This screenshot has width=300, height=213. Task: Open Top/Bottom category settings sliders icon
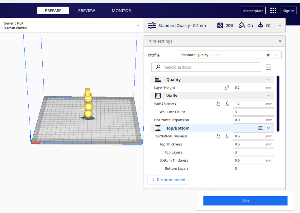point(260,128)
